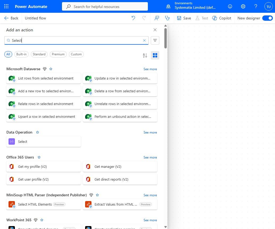This screenshot has height=229, width=275.
Task: Open the Copilot pane
Action: 222,18
